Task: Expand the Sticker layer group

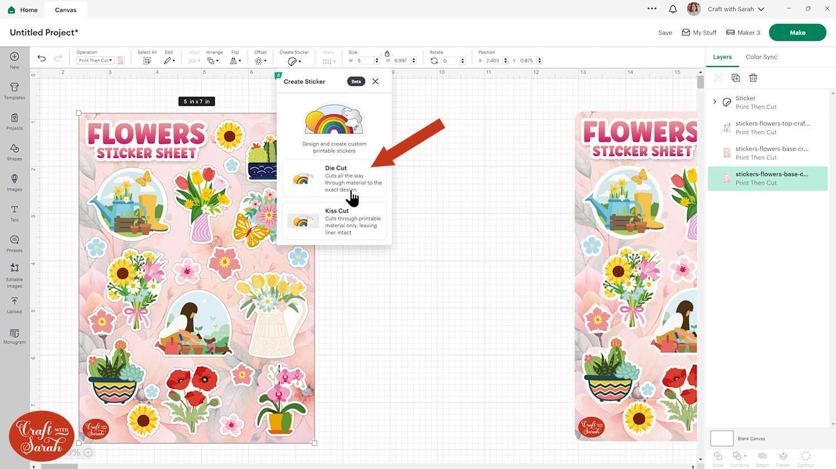Action: pos(715,102)
